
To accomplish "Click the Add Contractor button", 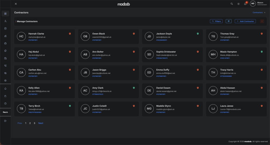I will click(245, 21).
